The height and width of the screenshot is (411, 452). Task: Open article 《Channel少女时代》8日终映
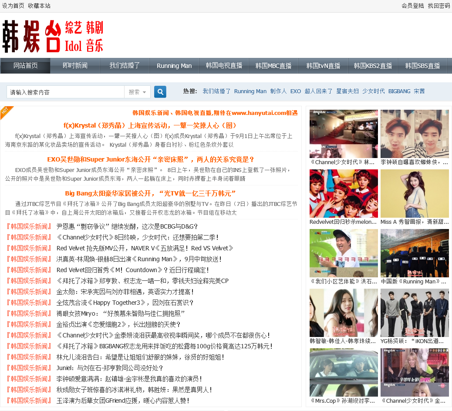click(137, 237)
